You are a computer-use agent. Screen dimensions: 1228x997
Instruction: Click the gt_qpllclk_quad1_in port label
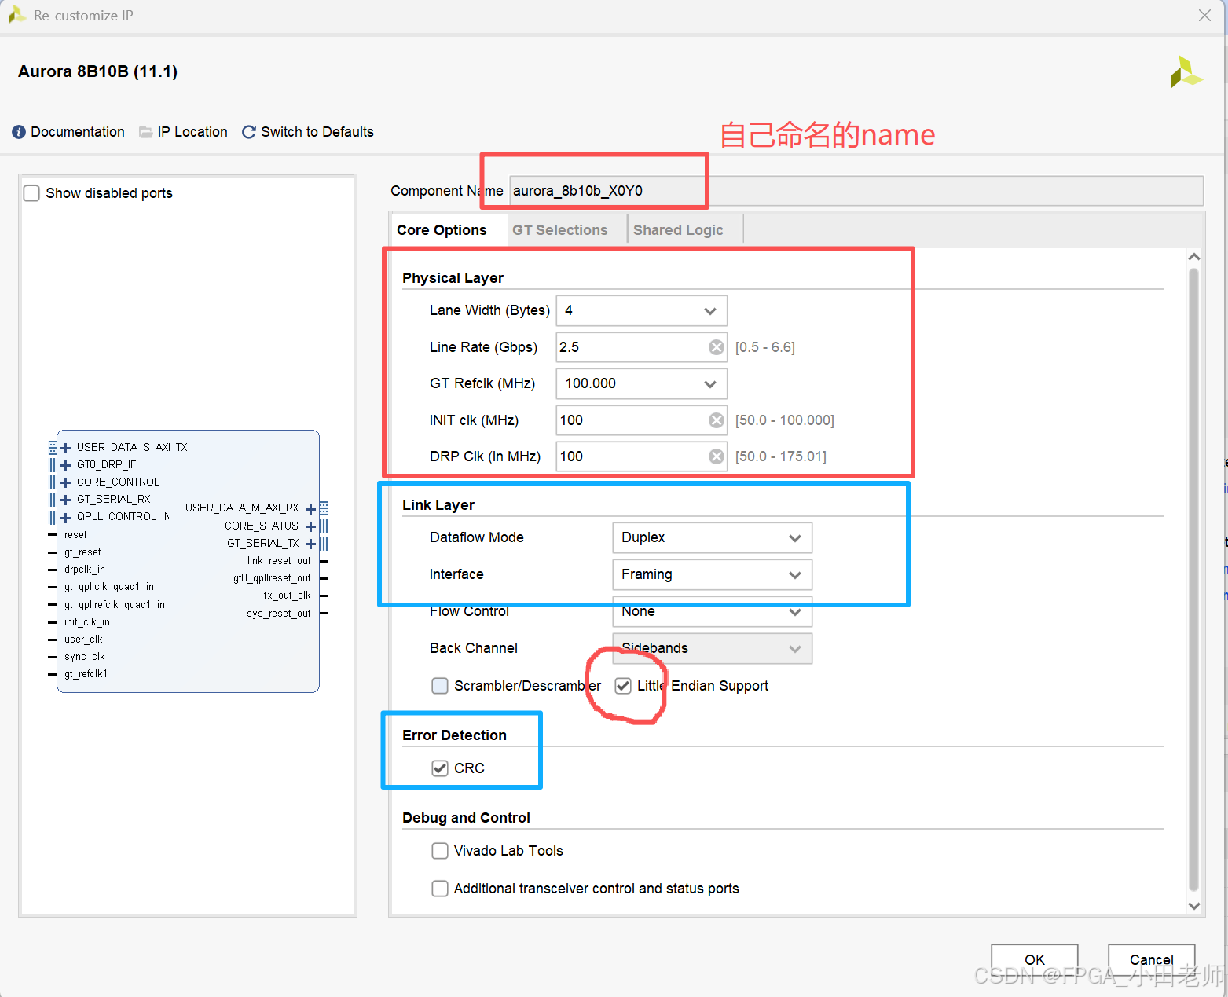pyautogui.click(x=109, y=587)
